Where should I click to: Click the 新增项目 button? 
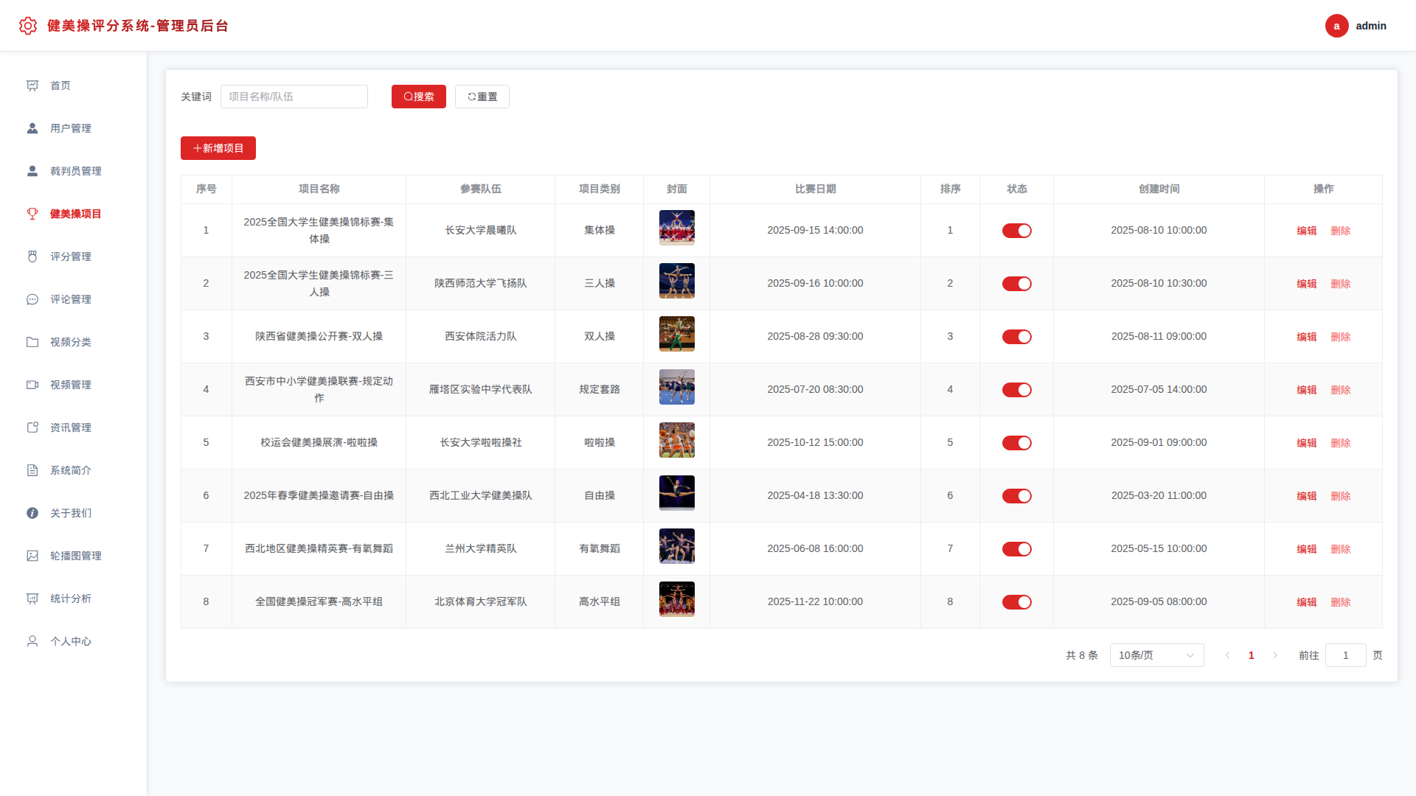[218, 148]
